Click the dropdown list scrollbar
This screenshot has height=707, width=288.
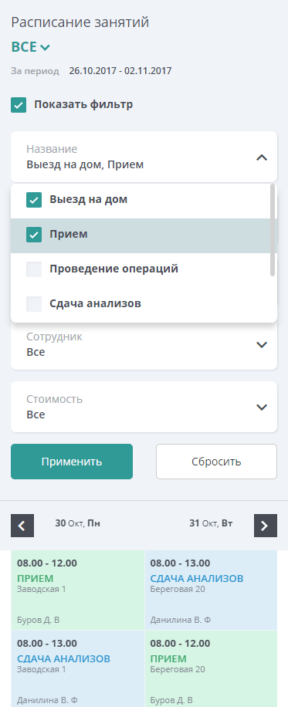pos(273,230)
